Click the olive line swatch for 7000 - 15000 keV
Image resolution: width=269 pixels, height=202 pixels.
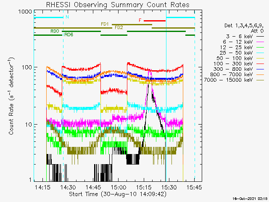(260, 80)
